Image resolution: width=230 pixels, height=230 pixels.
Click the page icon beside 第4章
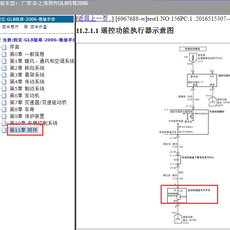4,82
